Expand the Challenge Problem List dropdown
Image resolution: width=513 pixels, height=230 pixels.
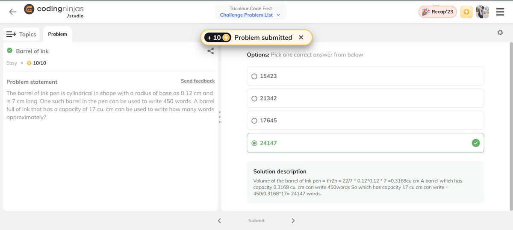[250, 15]
